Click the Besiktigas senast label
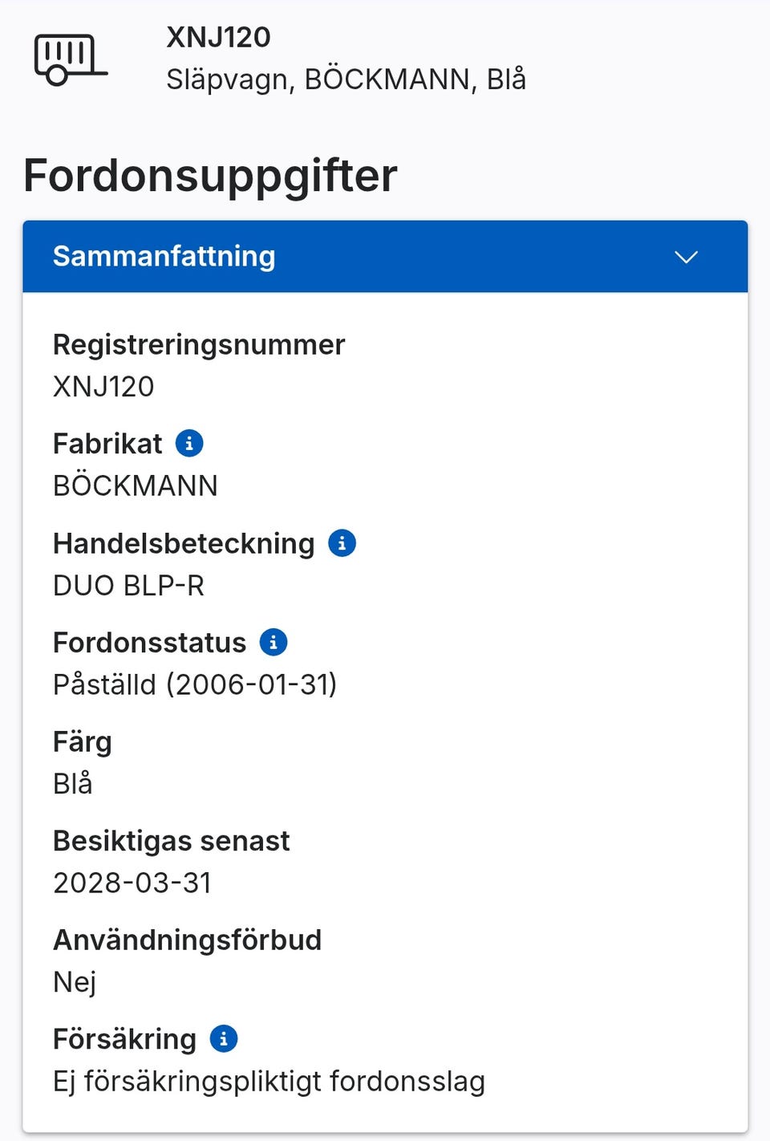The image size is (770, 1141). (171, 840)
